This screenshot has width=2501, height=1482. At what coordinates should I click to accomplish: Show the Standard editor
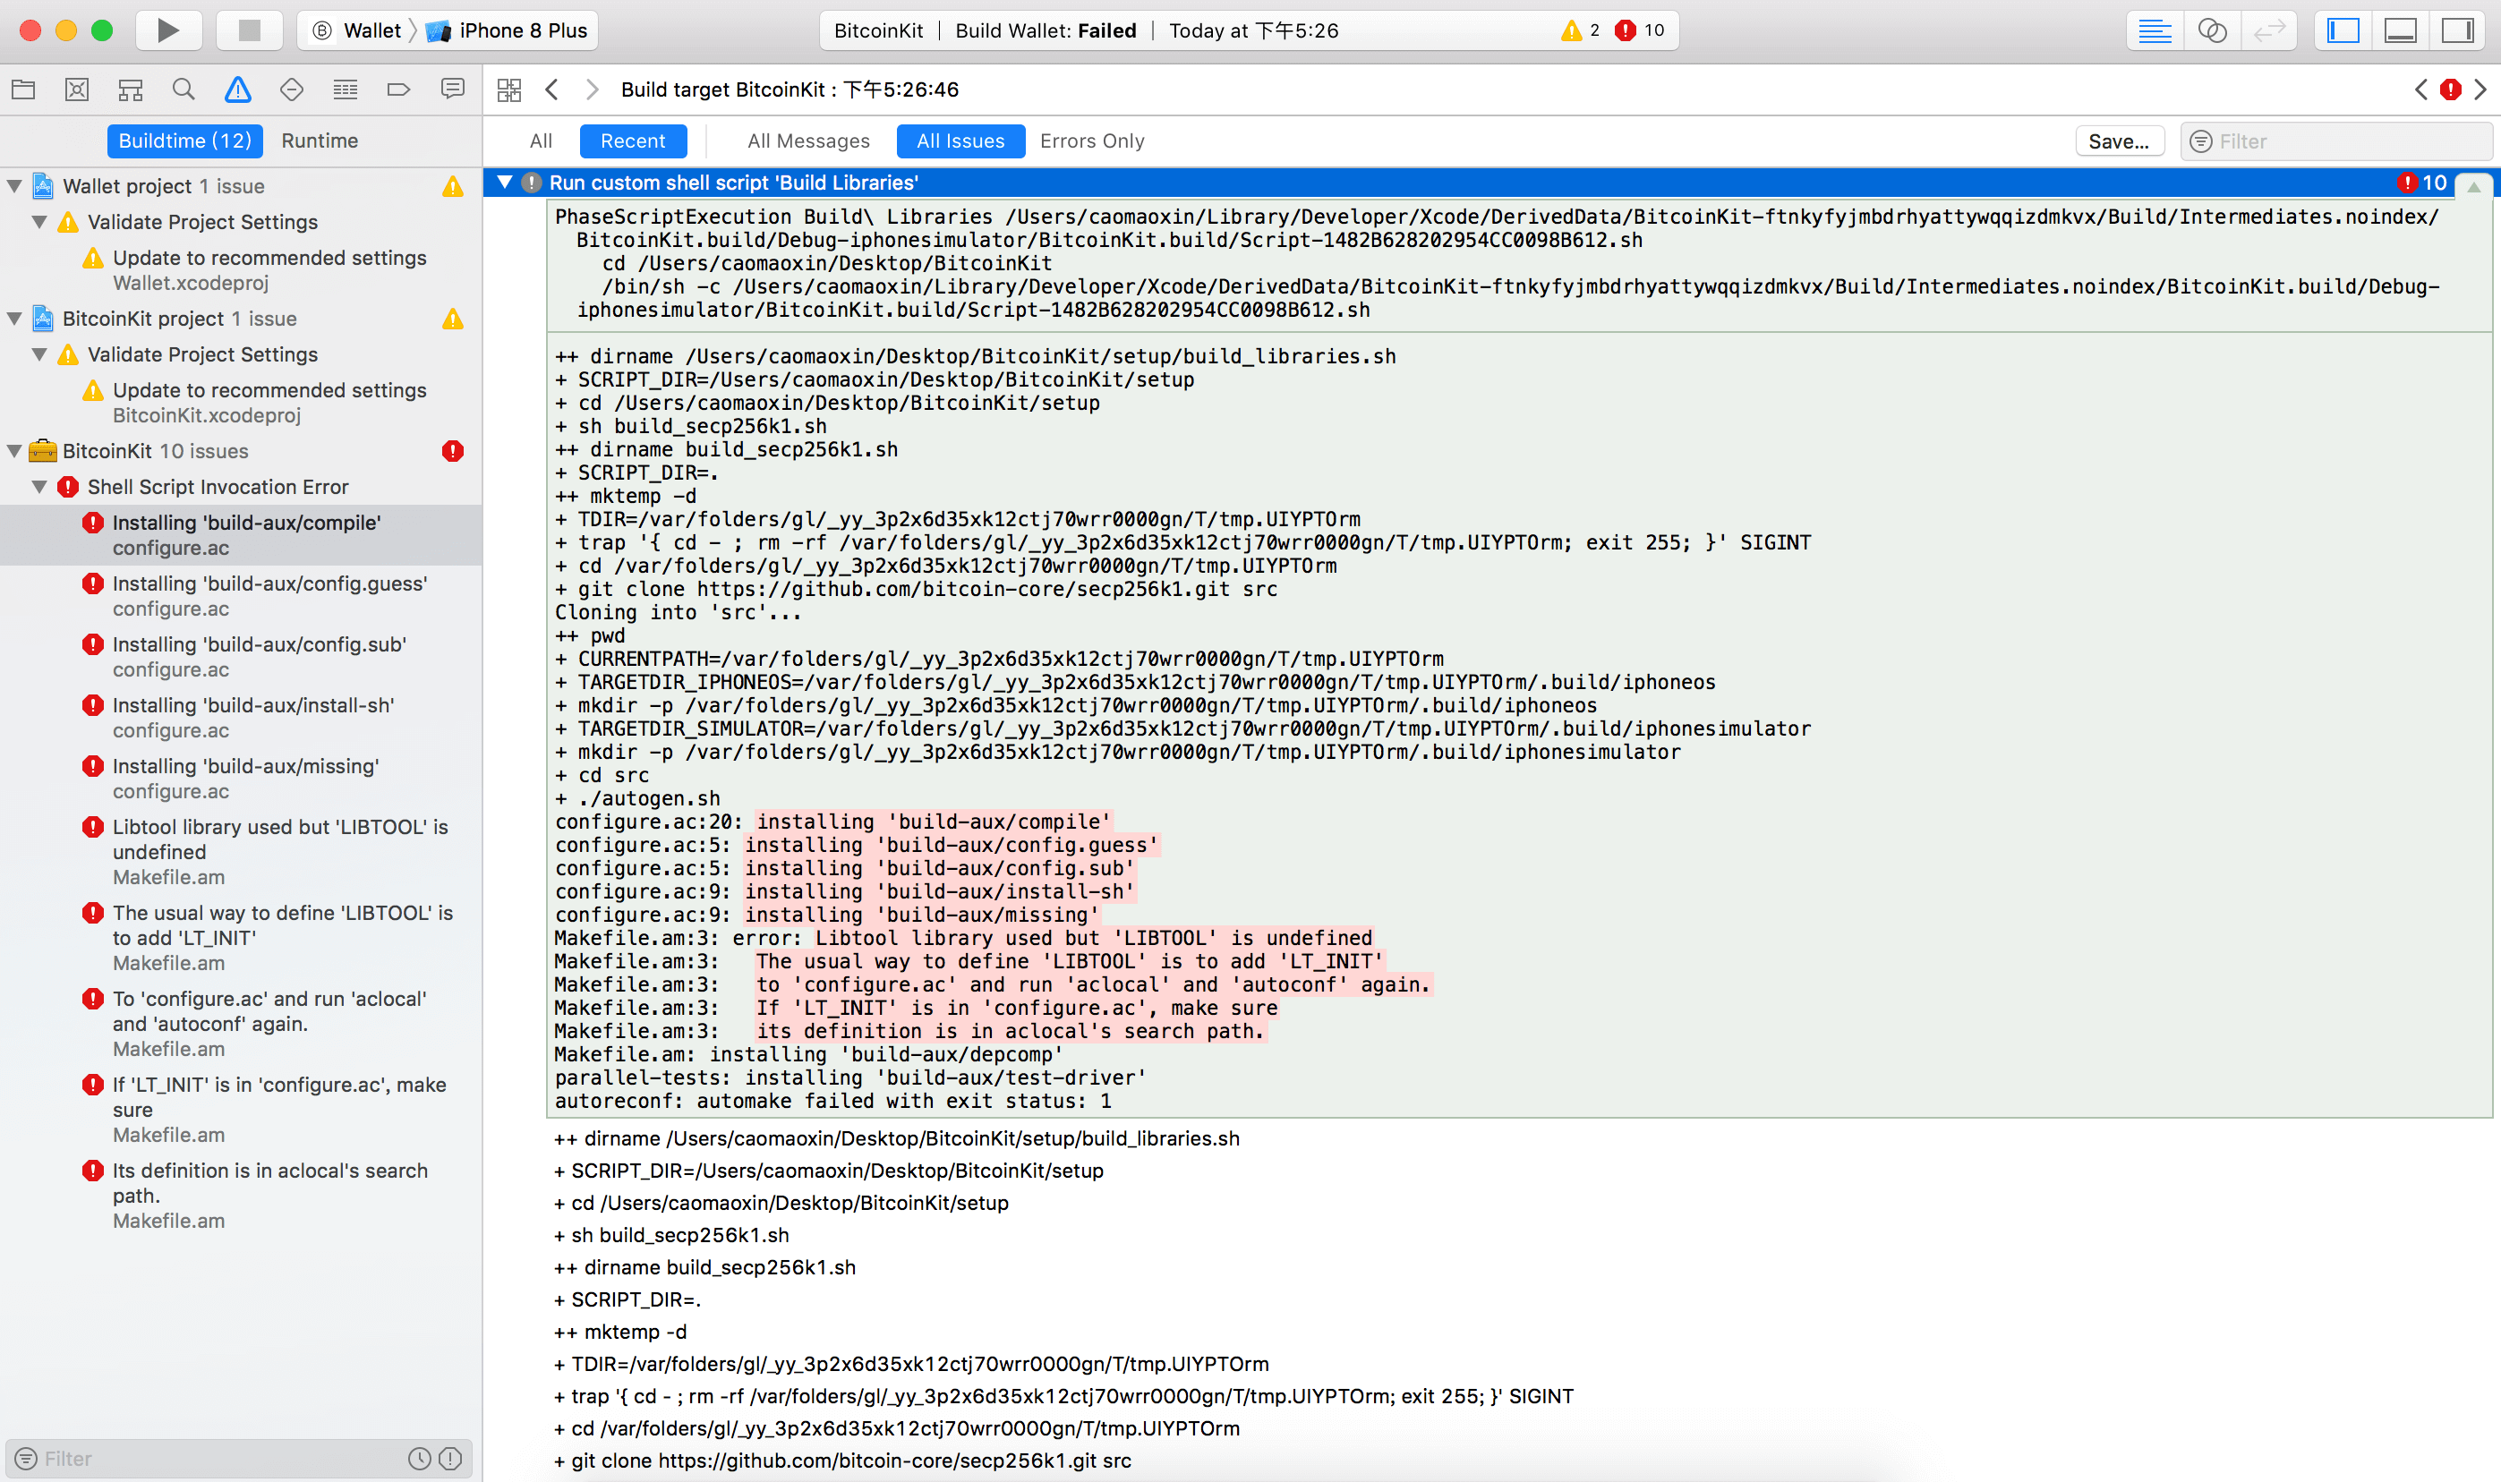click(2155, 30)
